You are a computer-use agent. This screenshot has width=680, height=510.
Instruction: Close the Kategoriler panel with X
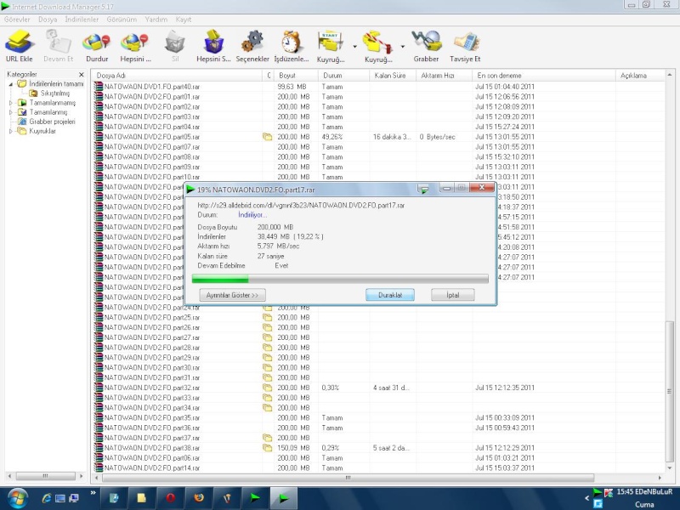pos(81,75)
